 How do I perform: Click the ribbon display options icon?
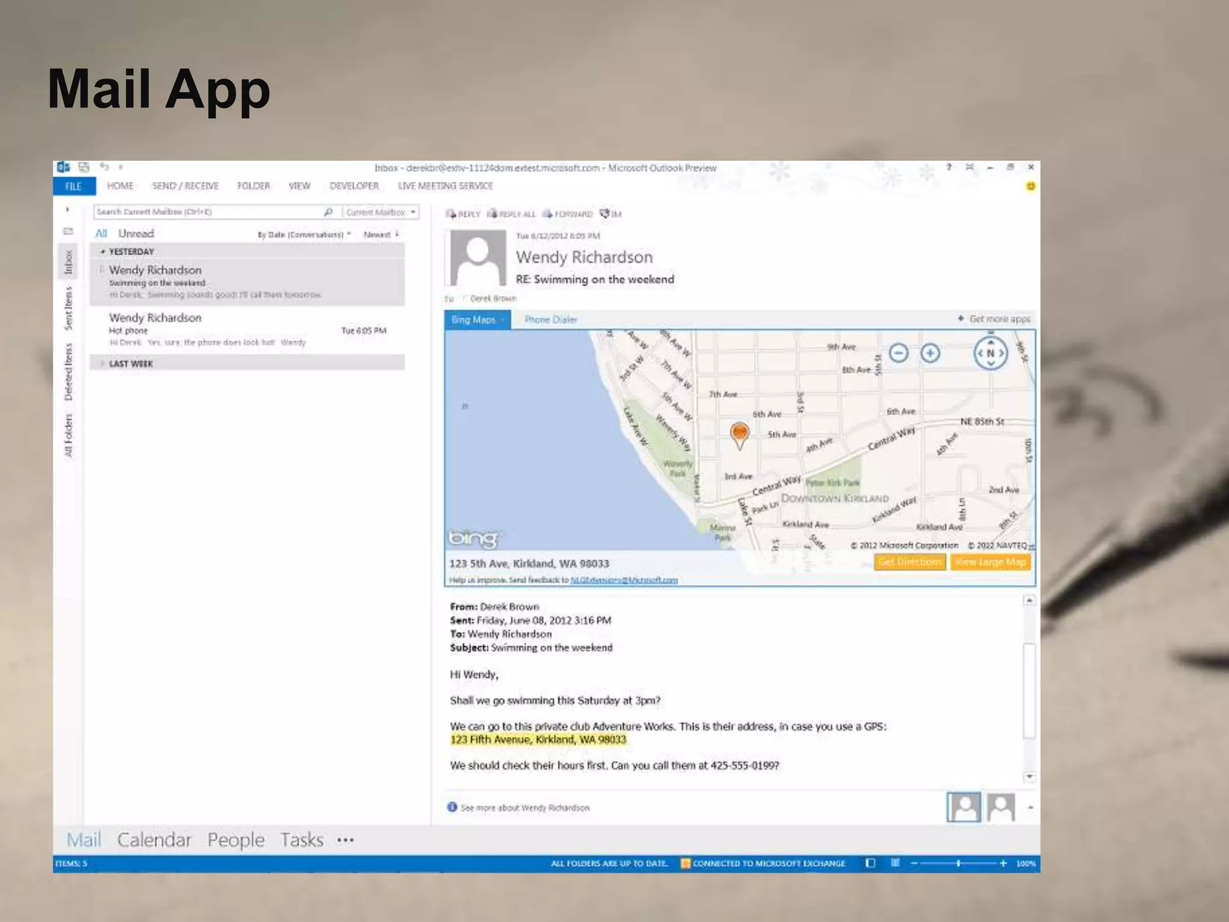pyautogui.click(x=970, y=167)
